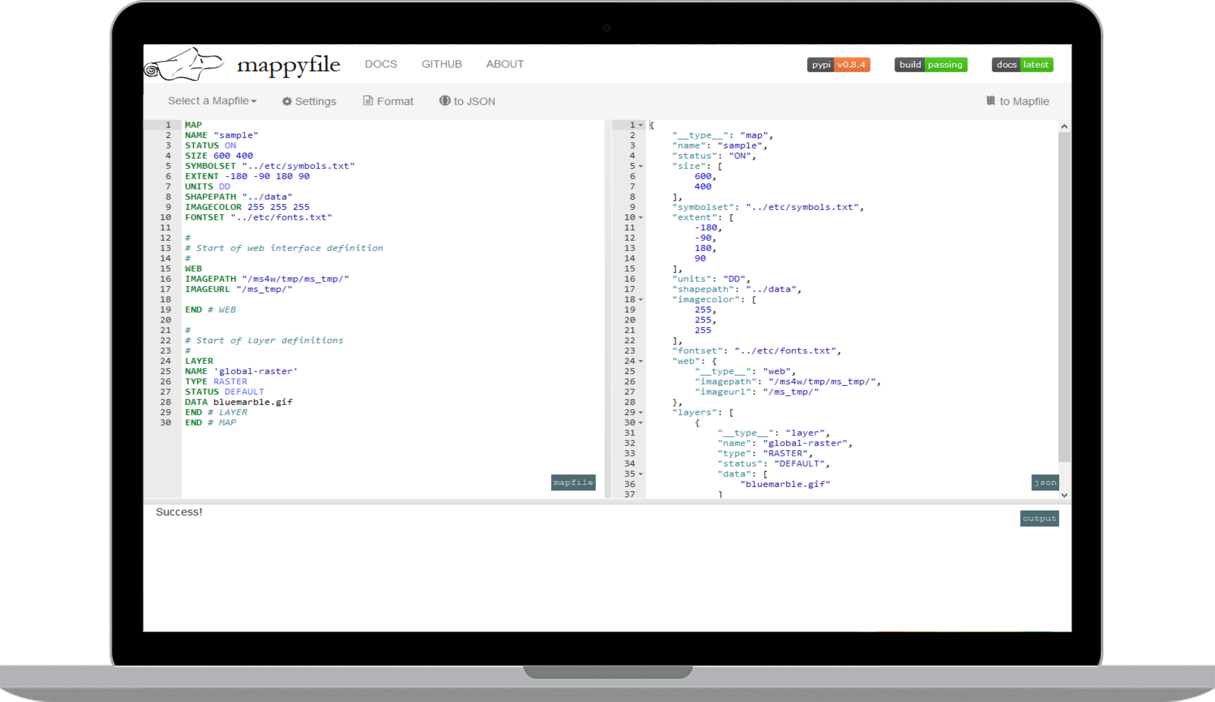
Task: Click the SIZE 600 400 line
Action: [219, 156]
